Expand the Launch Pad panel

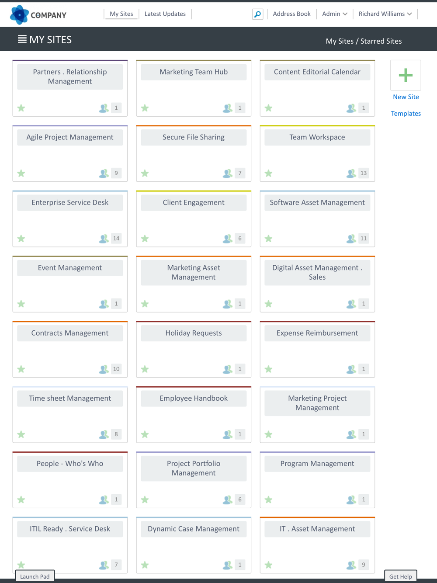[35, 576]
